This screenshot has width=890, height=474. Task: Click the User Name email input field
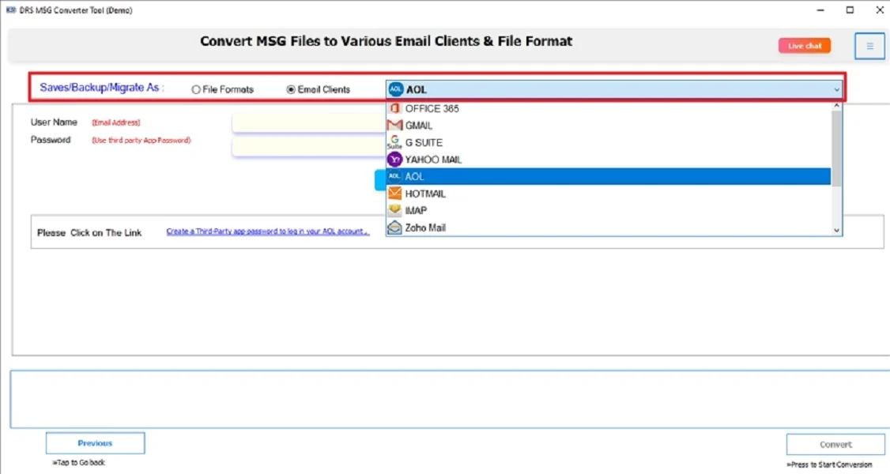pos(308,123)
